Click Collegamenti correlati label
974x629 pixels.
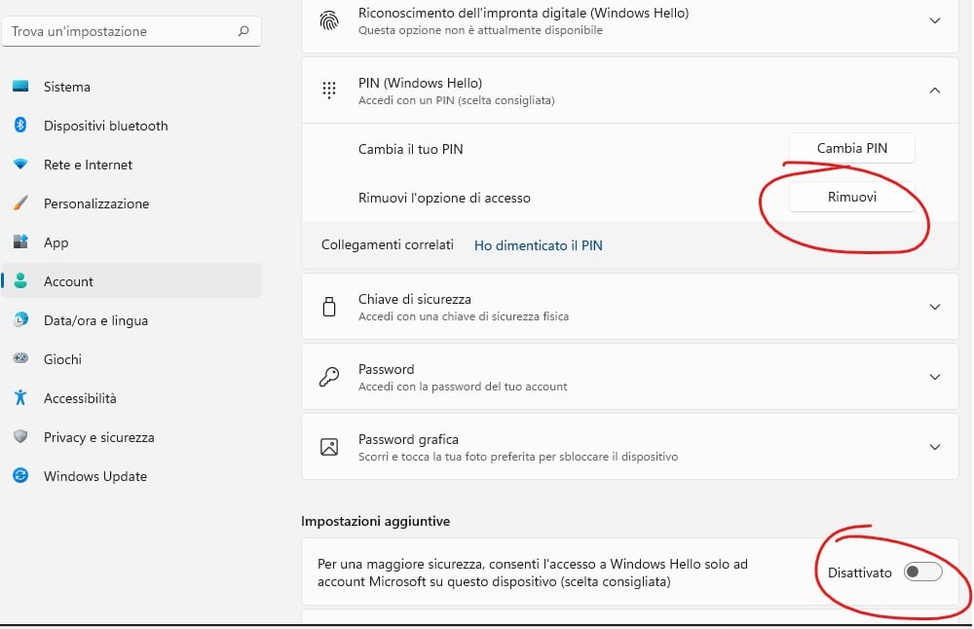coord(387,244)
